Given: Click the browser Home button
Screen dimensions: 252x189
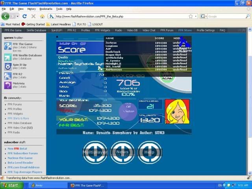Looking at the screenshot, I should [x=42, y=17].
